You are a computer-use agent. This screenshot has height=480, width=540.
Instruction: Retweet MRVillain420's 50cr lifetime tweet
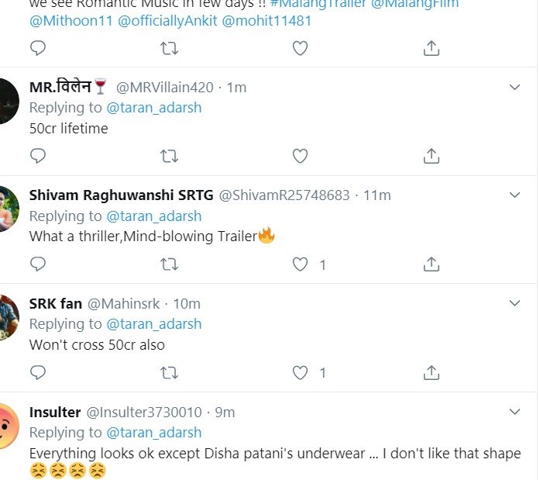point(169,156)
